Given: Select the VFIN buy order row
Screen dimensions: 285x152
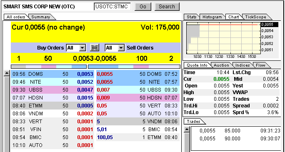Looking at the screenshot, I should [52, 129].
